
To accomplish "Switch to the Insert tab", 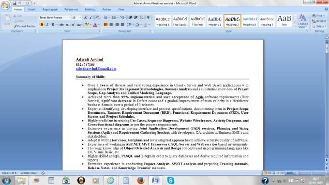I will (x=32, y=10).
